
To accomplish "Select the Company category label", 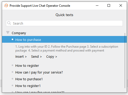I will [19, 33].
